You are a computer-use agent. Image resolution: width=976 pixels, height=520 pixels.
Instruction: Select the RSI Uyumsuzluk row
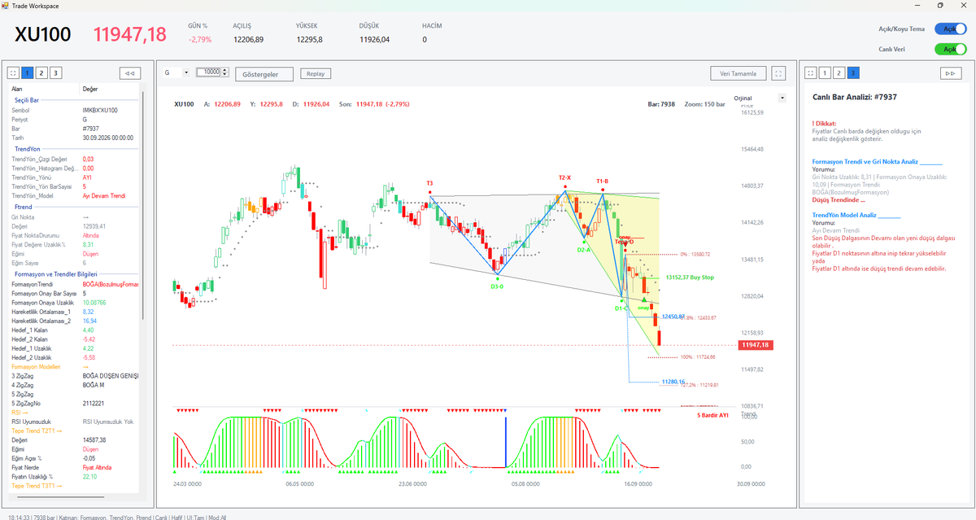74,422
